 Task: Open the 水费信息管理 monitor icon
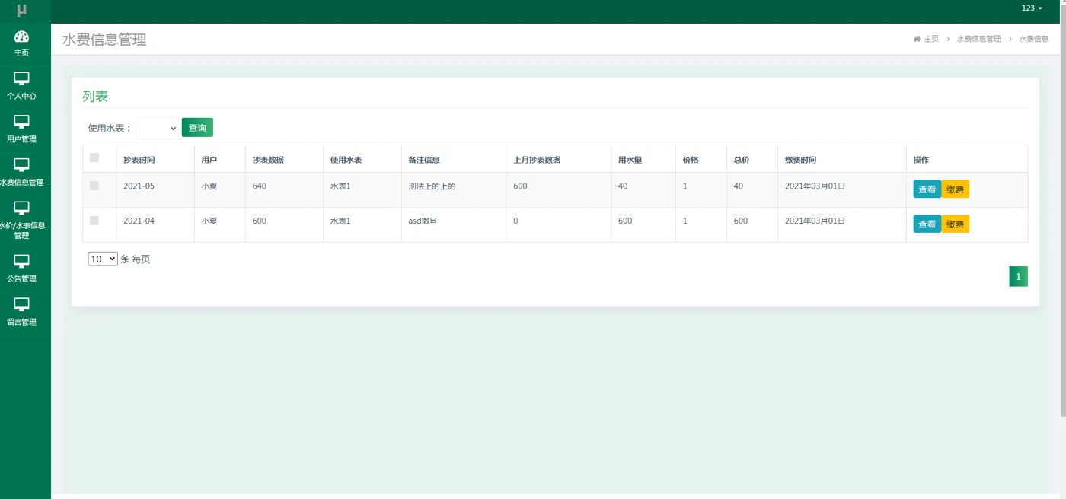tap(21, 165)
